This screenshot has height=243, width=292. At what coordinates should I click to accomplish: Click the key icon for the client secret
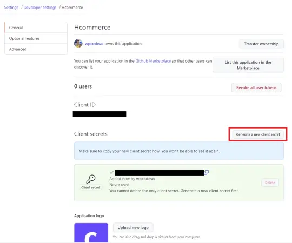point(91,179)
